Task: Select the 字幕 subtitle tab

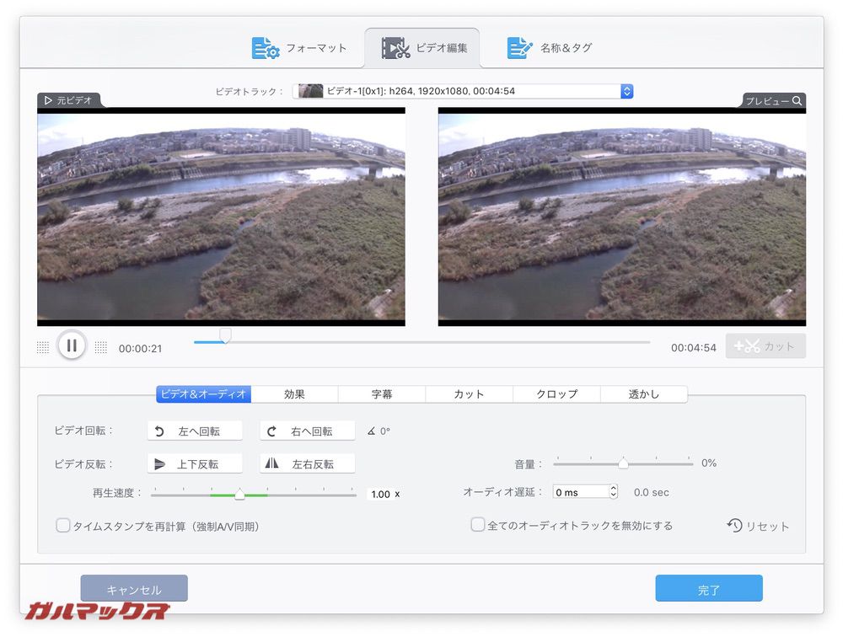Action: [382, 394]
